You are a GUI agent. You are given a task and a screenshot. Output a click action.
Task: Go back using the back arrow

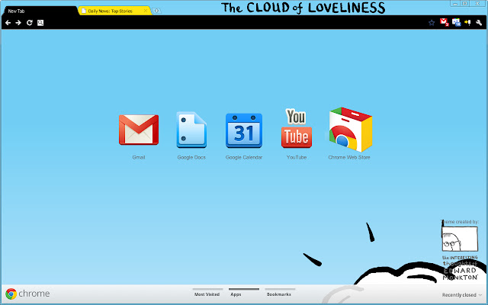coord(8,23)
